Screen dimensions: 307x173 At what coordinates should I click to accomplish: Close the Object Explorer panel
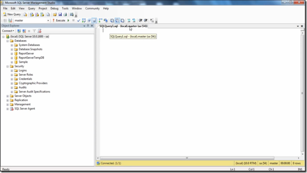coord(92,26)
